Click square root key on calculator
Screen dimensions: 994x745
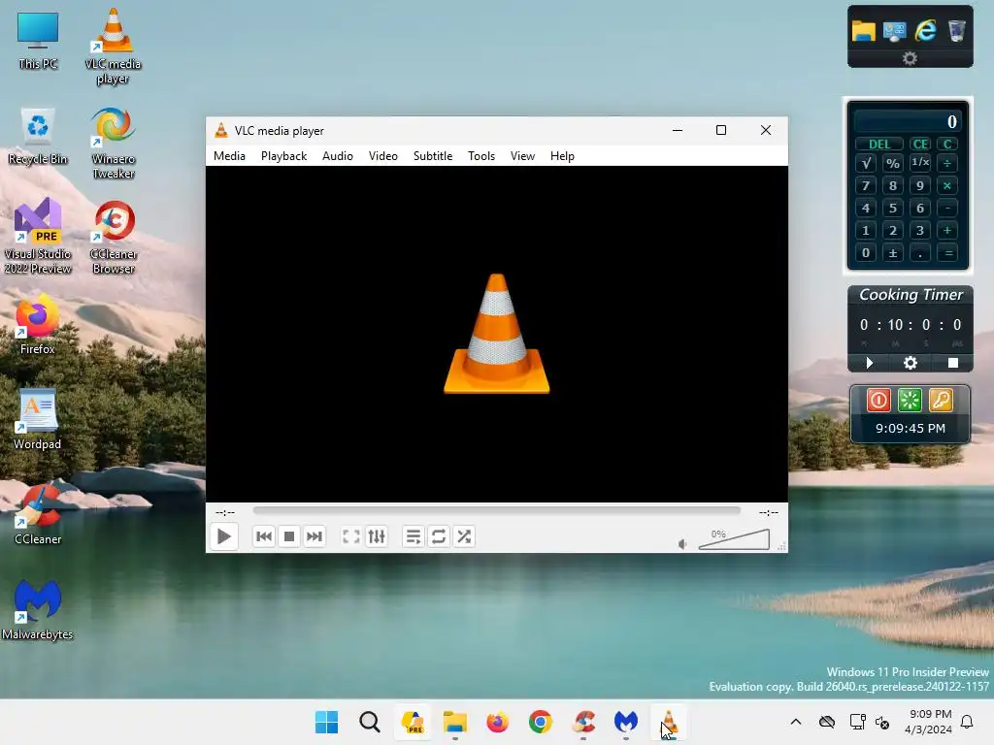pyautogui.click(x=866, y=163)
